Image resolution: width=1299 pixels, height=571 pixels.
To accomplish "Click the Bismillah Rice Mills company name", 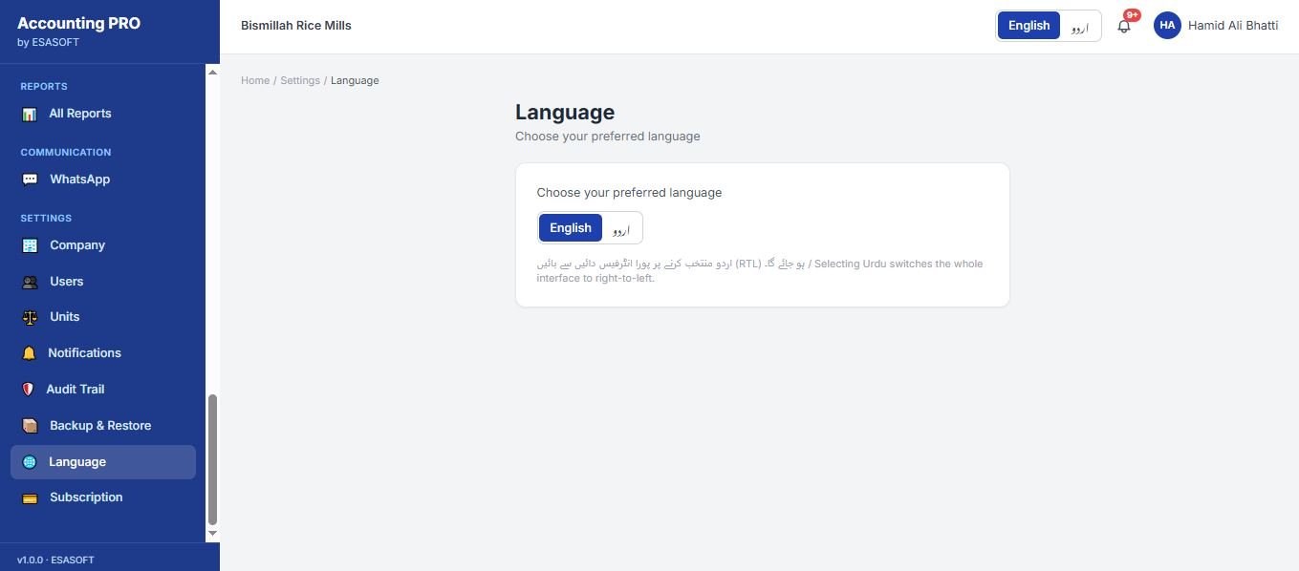I will coord(296,26).
